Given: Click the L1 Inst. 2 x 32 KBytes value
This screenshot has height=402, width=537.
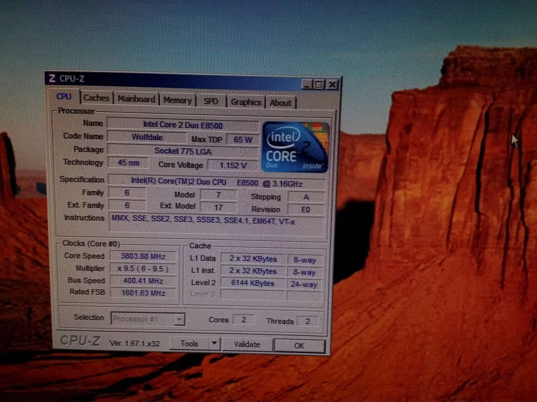Looking at the screenshot, I should (x=253, y=271).
